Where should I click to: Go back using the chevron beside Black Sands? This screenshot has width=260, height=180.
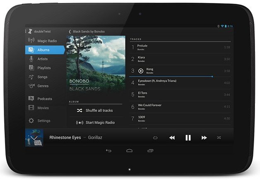70,31
